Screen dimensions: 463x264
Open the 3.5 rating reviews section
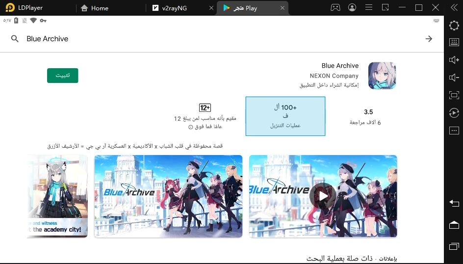click(365, 117)
